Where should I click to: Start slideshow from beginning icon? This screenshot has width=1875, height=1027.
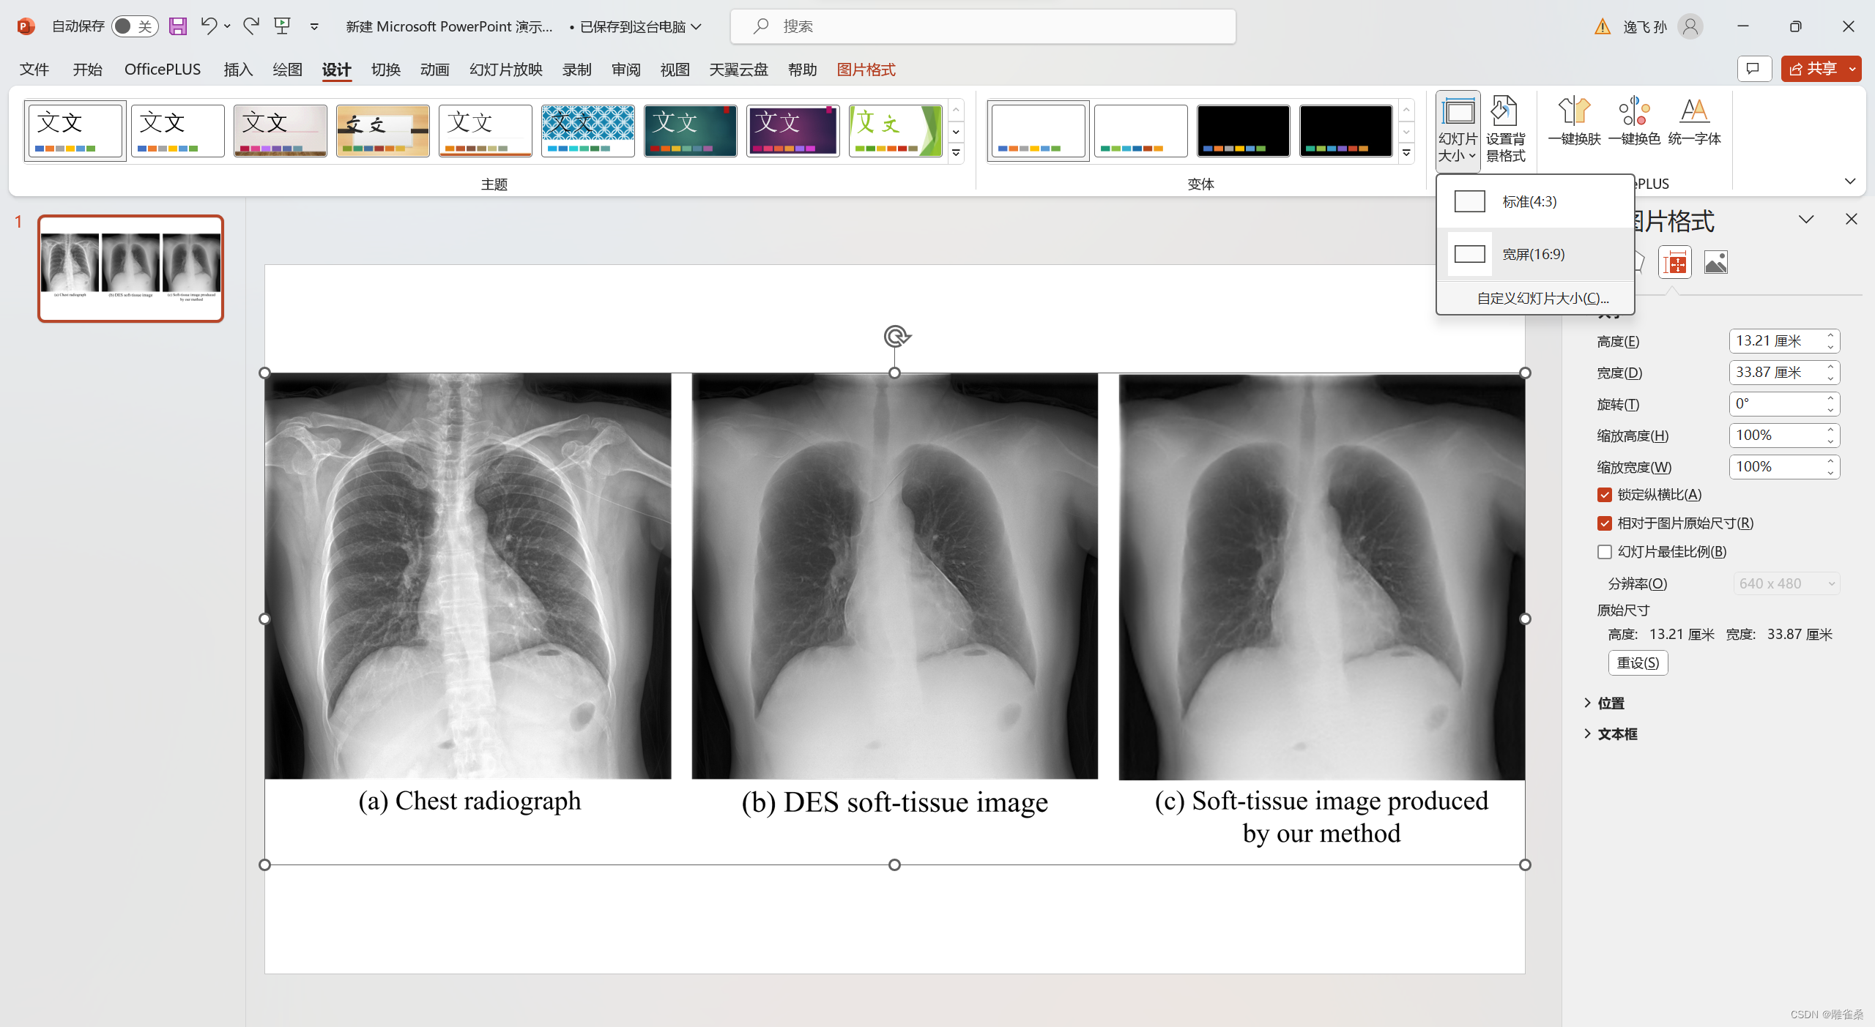(x=283, y=26)
